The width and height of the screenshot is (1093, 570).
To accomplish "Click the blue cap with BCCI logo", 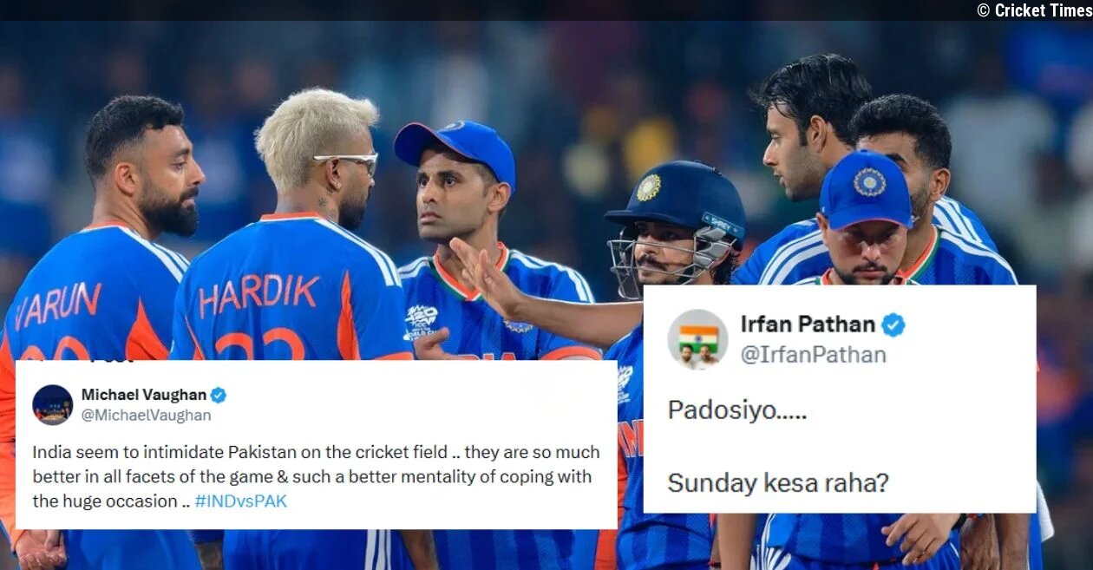I will [866, 188].
